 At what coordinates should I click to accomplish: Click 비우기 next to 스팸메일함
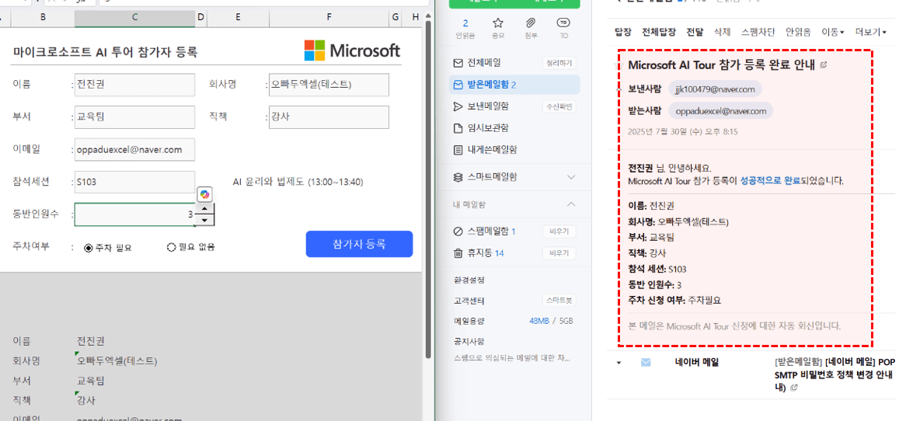tap(559, 231)
